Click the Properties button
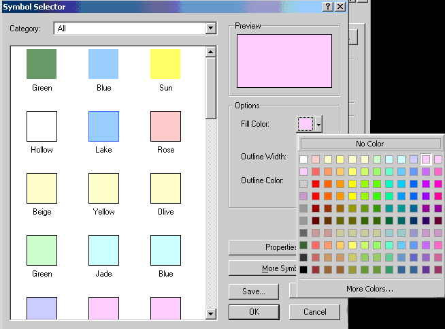 coord(263,247)
